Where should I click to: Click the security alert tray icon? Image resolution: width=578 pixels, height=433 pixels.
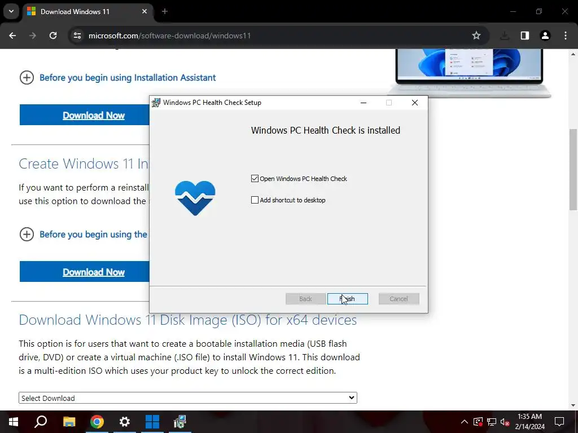(x=478, y=422)
